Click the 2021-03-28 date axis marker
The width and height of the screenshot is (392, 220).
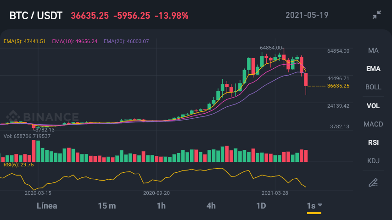pos(275,193)
